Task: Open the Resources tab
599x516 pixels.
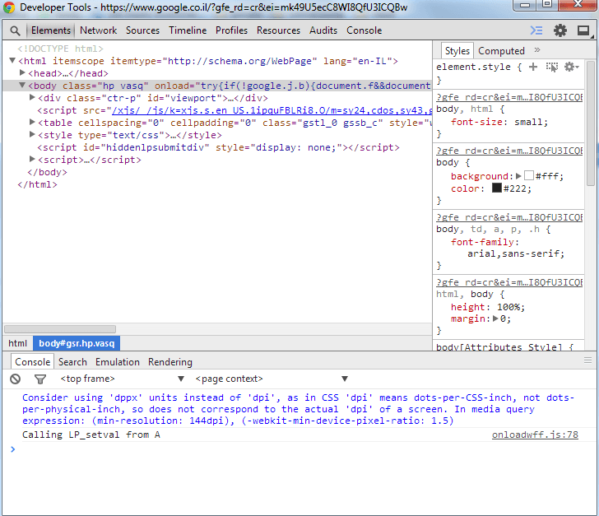Action: pyautogui.click(x=278, y=30)
